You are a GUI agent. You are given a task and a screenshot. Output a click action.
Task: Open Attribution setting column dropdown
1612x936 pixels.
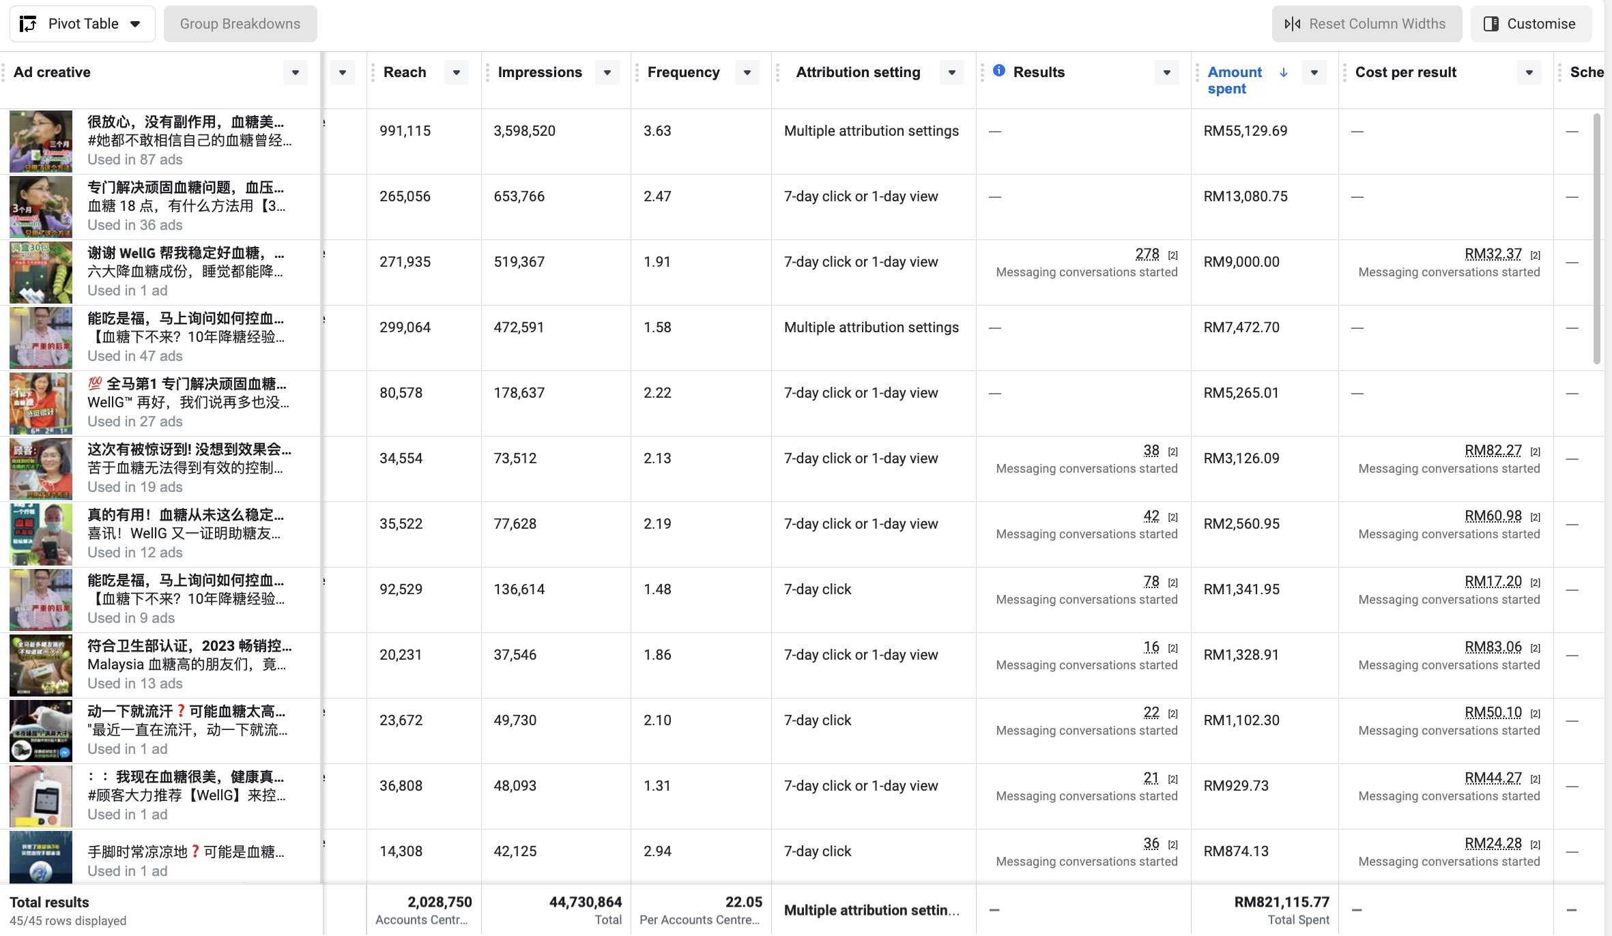click(x=951, y=72)
